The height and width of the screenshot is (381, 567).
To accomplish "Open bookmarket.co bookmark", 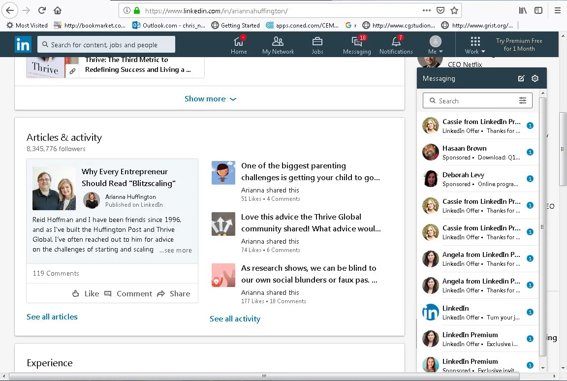I will (90, 25).
